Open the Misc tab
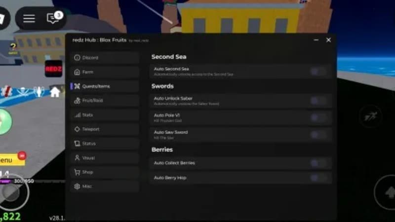 click(x=105, y=186)
